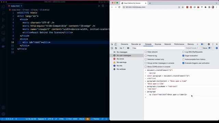The image size is (219, 123).
Task: Open the Manage gear in VS Code
Action: coord(3,114)
